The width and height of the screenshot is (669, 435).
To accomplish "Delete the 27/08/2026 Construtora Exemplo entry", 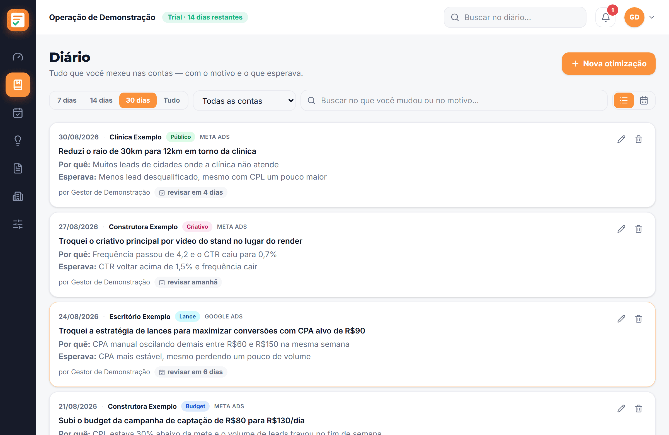I will click(x=639, y=229).
